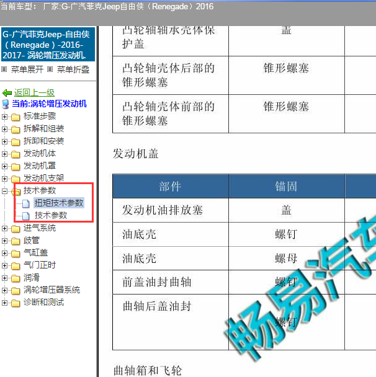Click the 诊断和测试 folder icon
Screen dimensions: 376x377
pyautogui.click(x=16, y=303)
